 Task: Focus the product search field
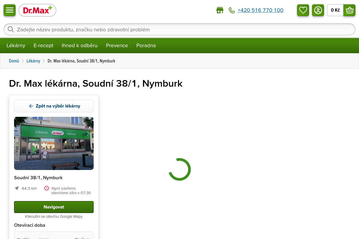click(x=180, y=30)
